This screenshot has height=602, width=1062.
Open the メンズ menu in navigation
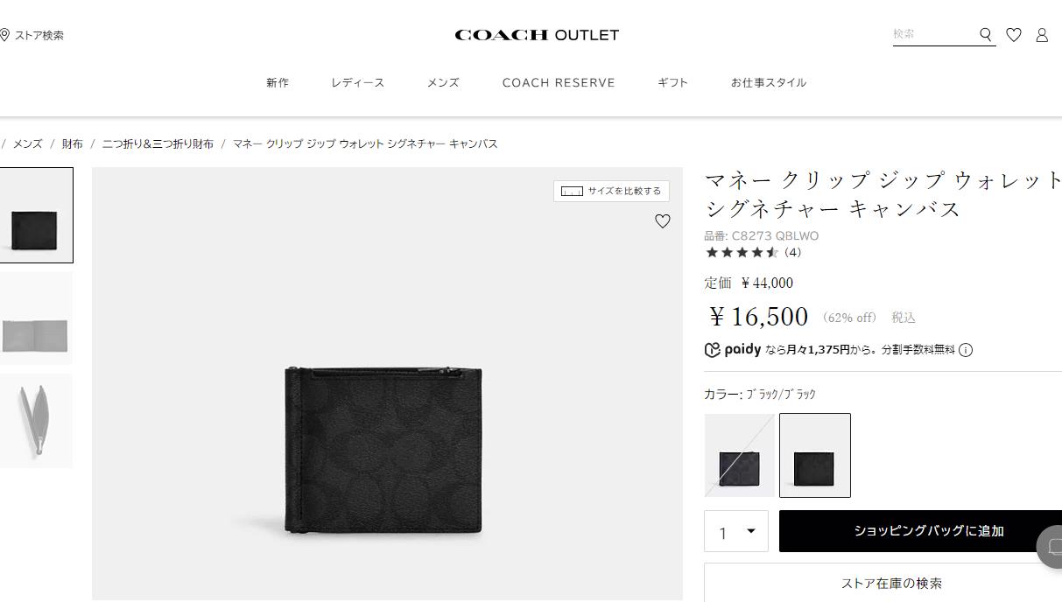[443, 82]
